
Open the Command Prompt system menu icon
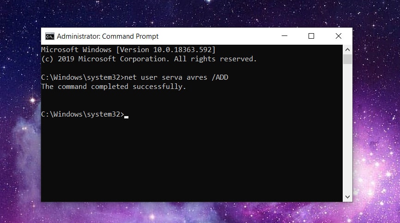click(x=50, y=36)
